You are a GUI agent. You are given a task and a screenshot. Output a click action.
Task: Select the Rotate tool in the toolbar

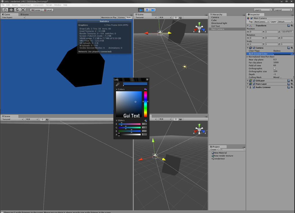pyautogui.click(x=17, y=10)
